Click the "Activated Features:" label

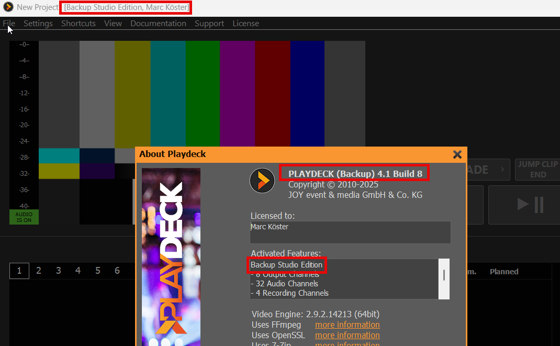coord(286,253)
